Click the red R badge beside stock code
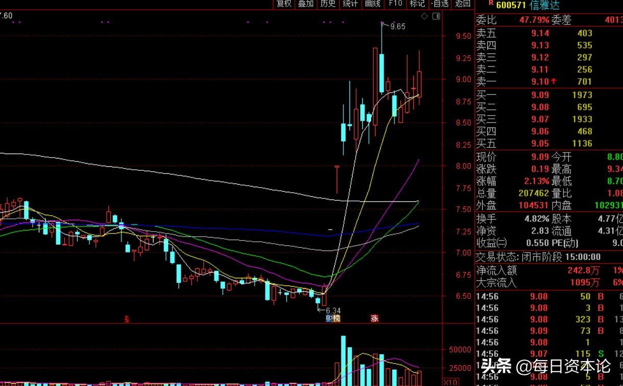The image size is (623, 386). click(491, 4)
